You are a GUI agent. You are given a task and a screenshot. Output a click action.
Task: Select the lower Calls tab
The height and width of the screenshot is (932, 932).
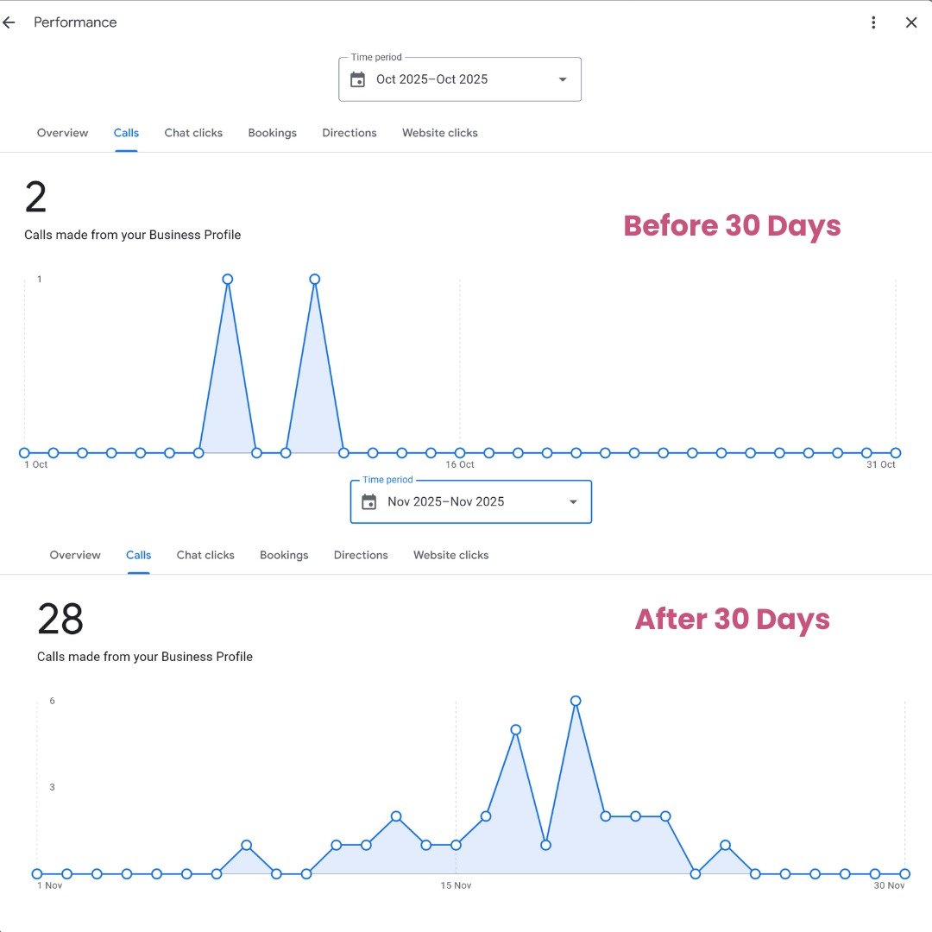138,555
